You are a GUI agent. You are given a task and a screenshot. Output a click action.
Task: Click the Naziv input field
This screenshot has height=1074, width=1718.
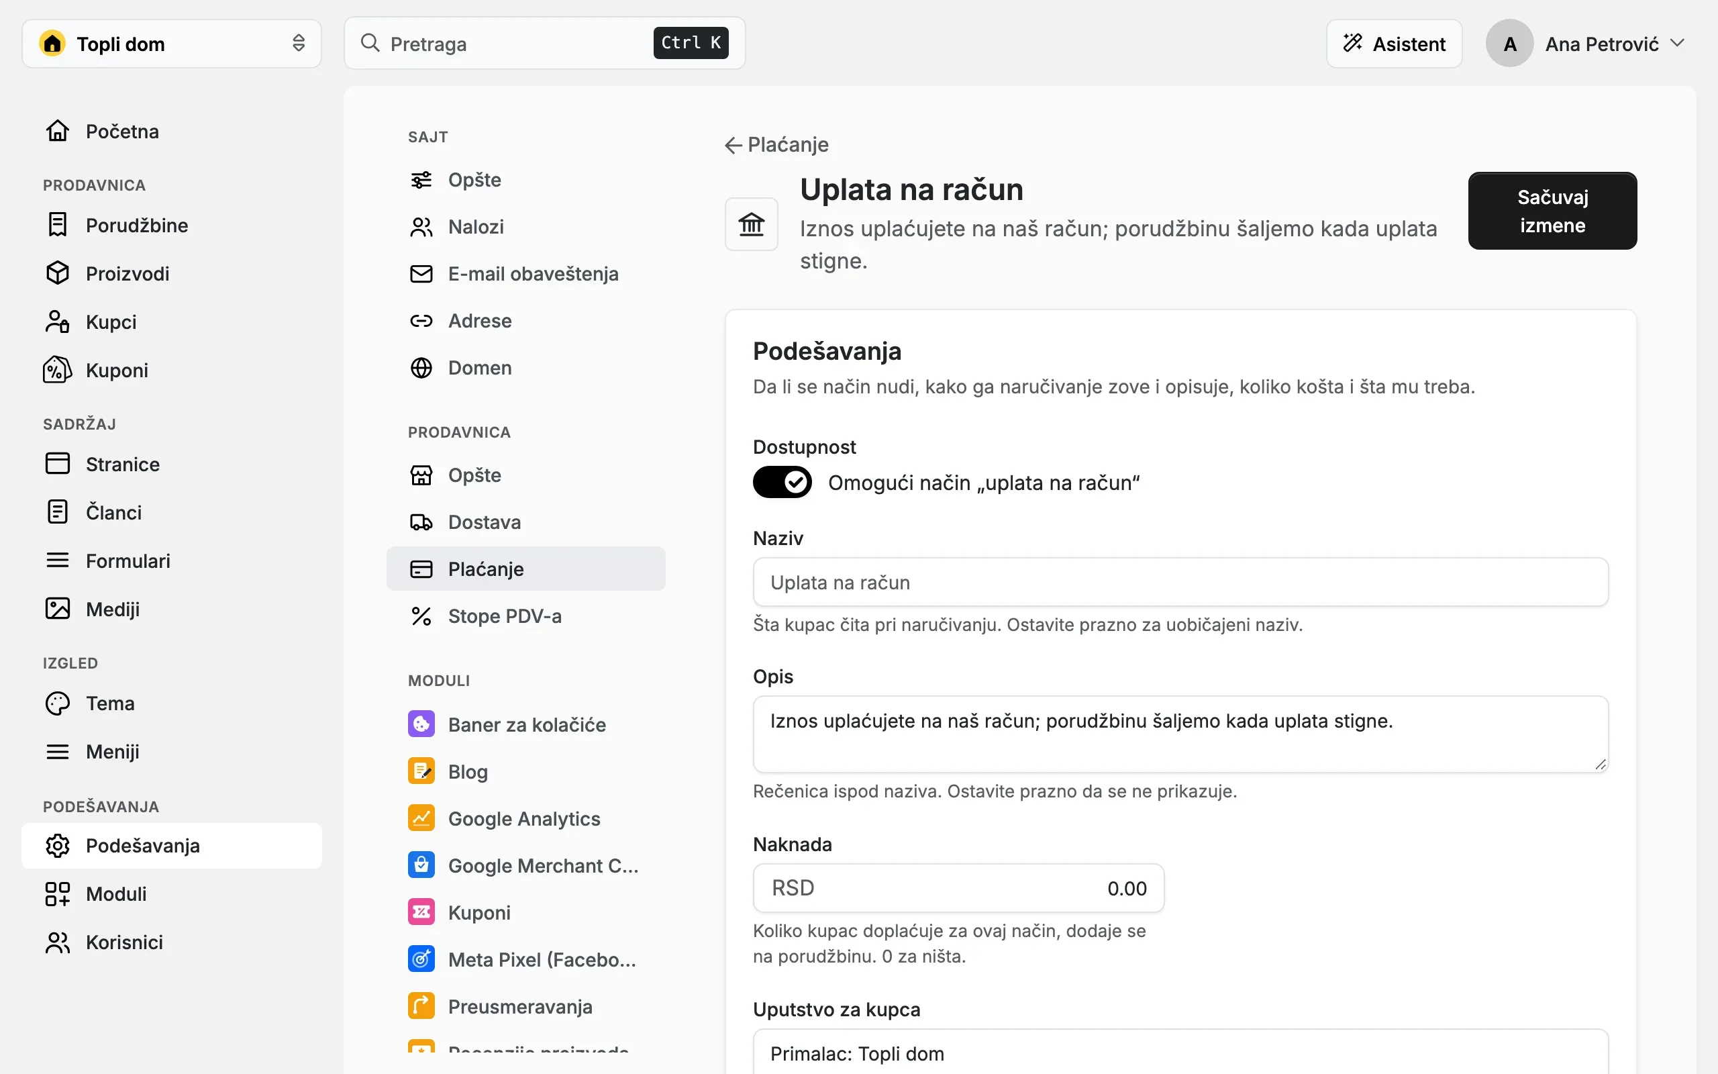[x=1180, y=582]
